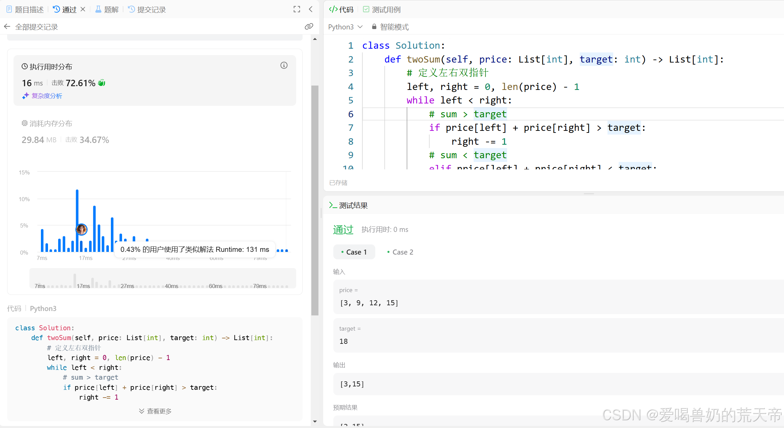This screenshot has width=784, height=428.
Task: Open the 测试用例 tab
Action: 382,9
